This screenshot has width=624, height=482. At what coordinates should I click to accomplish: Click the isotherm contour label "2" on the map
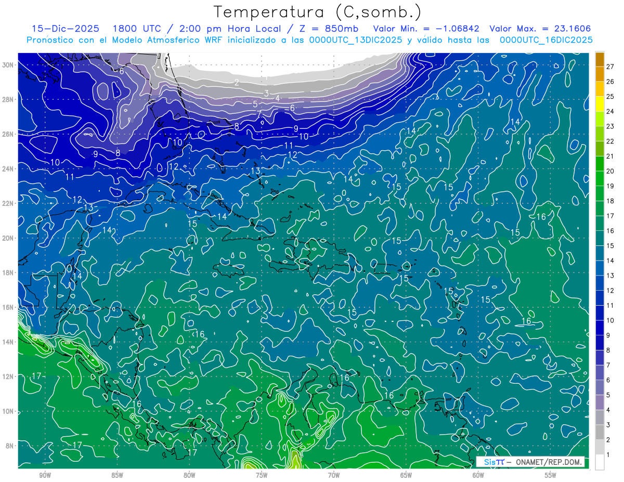pos(237,83)
